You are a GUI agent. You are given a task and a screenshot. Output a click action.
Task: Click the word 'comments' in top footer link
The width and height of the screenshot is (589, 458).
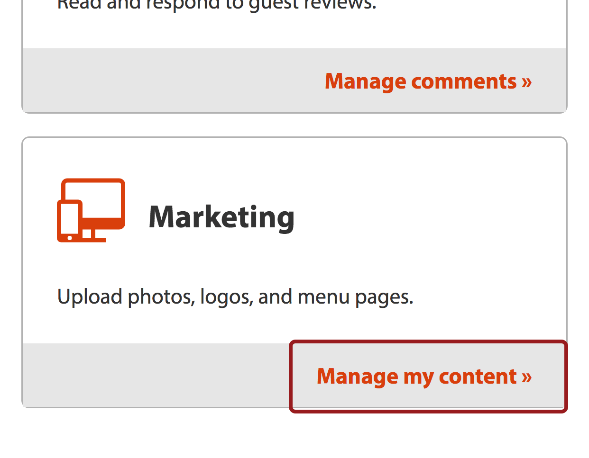464,81
